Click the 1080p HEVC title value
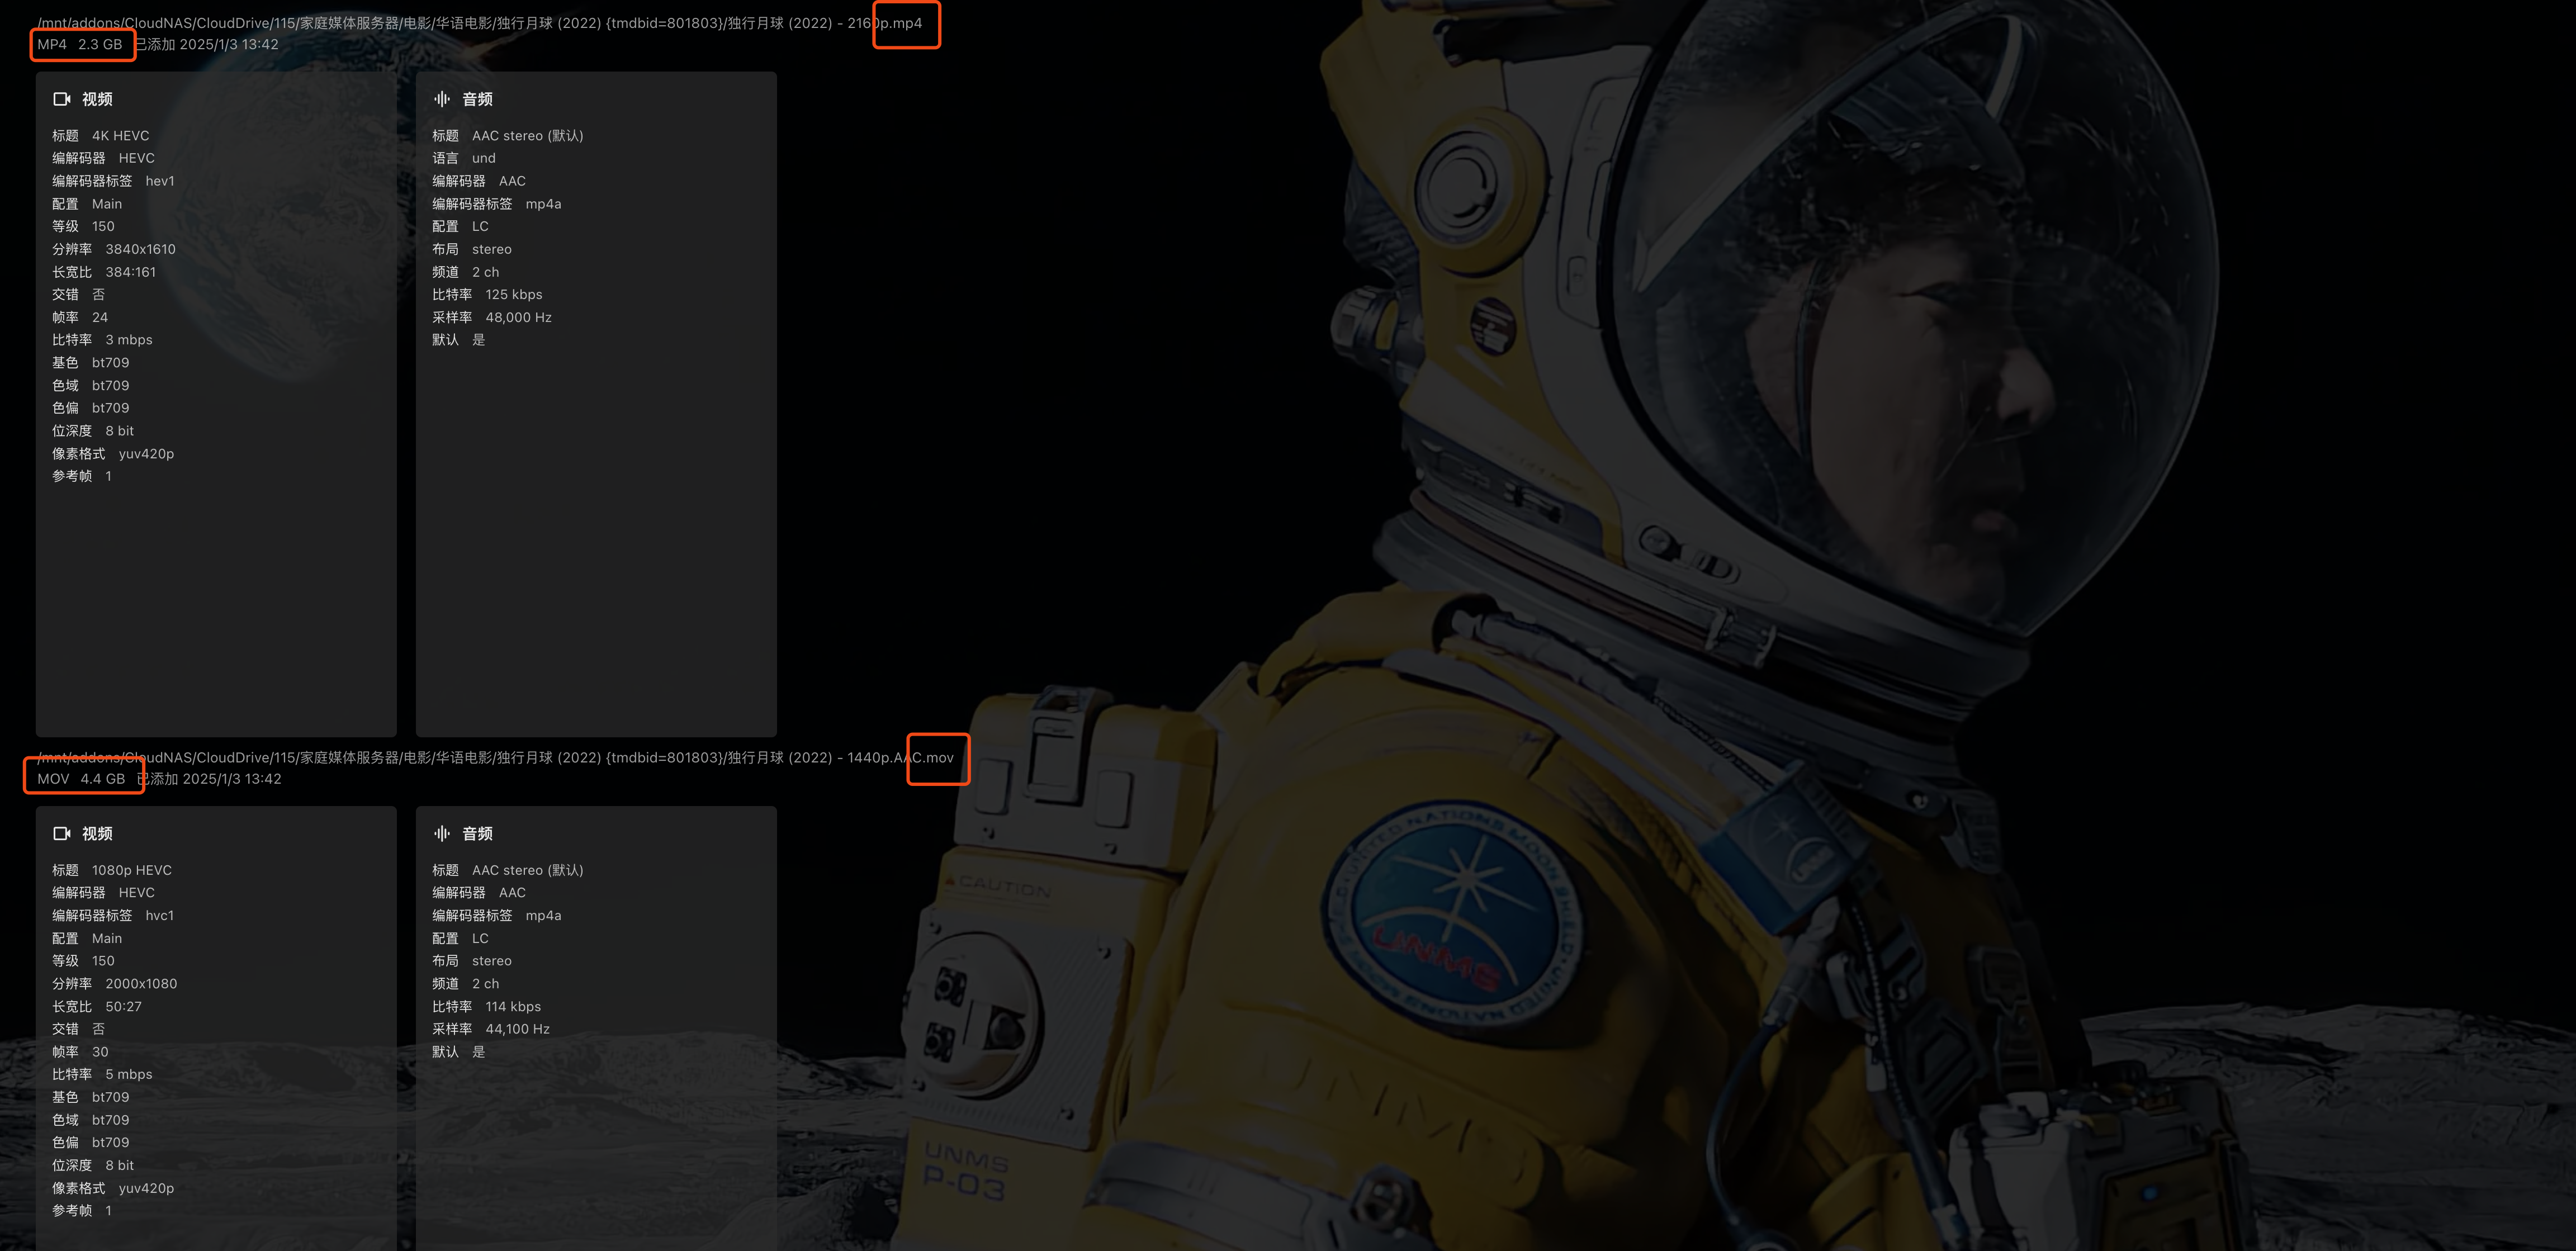Viewport: 2576px width, 1251px height. (x=132, y=870)
